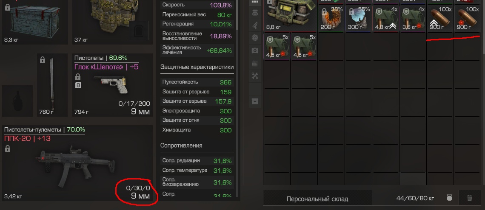Filter inventory by medkit category

255,50
